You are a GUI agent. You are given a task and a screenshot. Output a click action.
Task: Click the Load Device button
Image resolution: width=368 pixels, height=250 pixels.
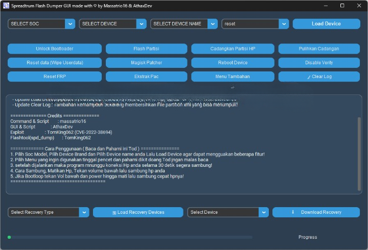pos(326,23)
